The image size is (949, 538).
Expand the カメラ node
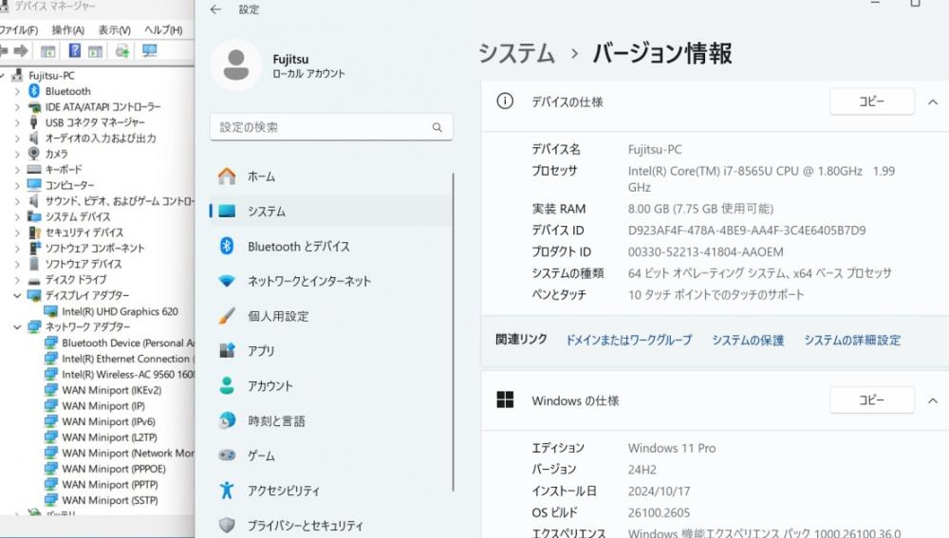click(x=17, y=154)
